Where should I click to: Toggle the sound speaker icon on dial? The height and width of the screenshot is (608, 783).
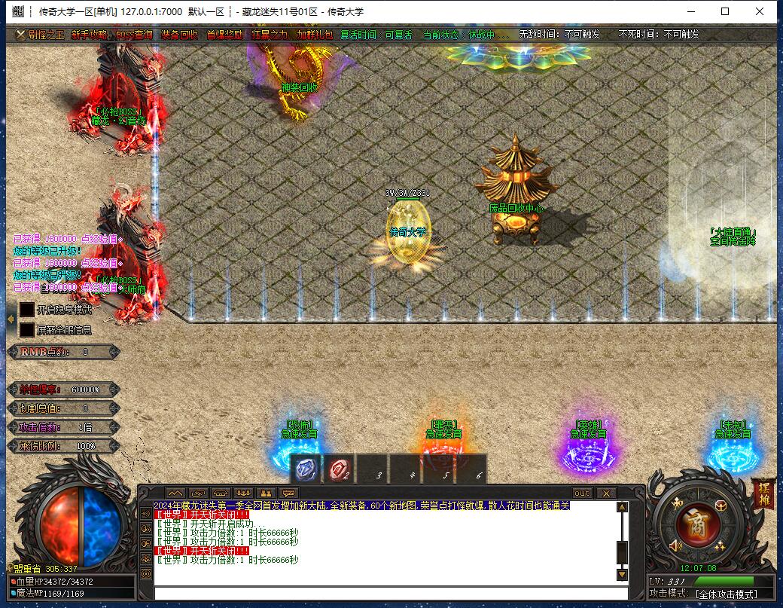click(x=675, y=545)
